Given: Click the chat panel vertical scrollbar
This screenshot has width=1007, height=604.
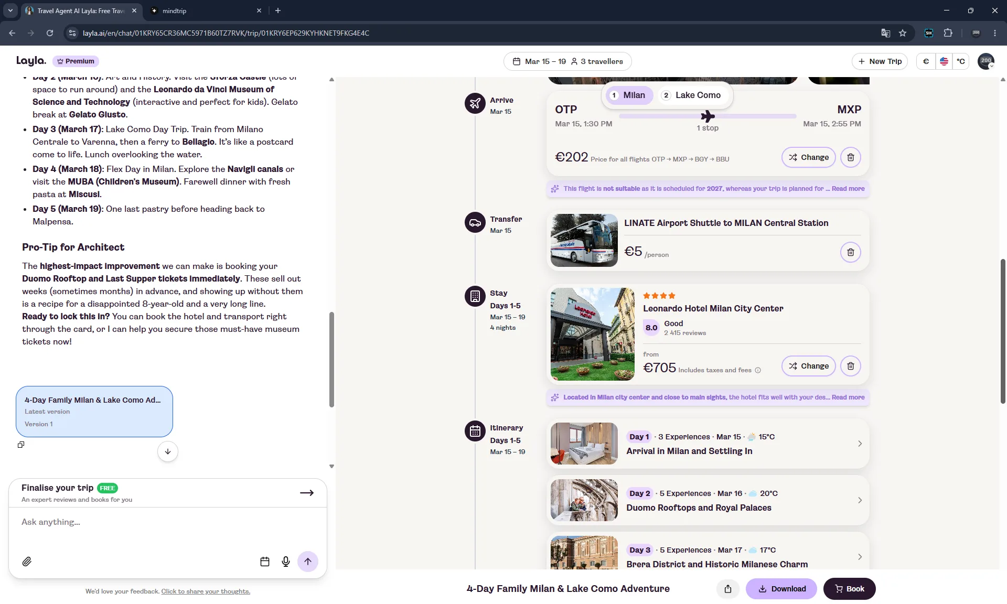Looking at the screenshot, I should (331, 360).
